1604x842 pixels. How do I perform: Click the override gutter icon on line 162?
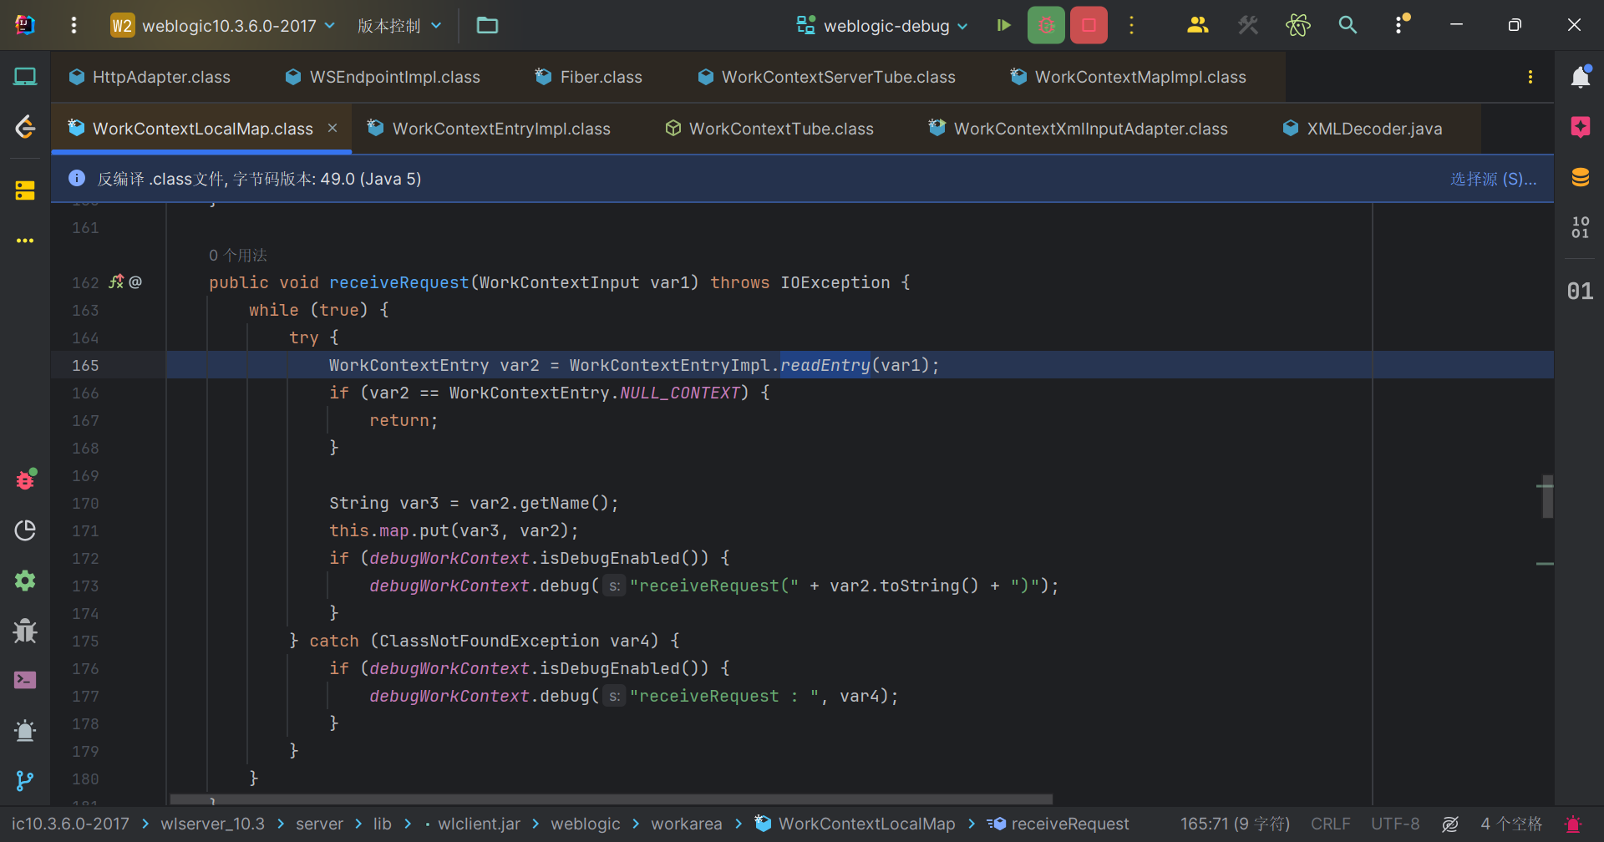[116, 282]
